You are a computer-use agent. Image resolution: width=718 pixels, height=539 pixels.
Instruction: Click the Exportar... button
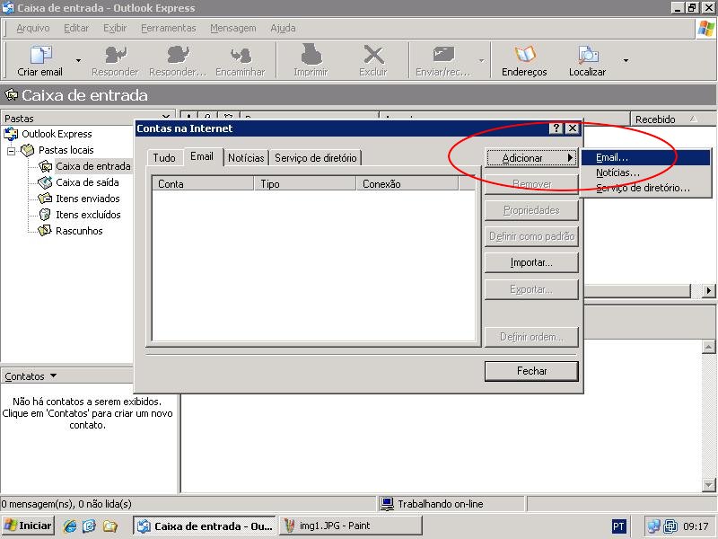coord(531,289)
